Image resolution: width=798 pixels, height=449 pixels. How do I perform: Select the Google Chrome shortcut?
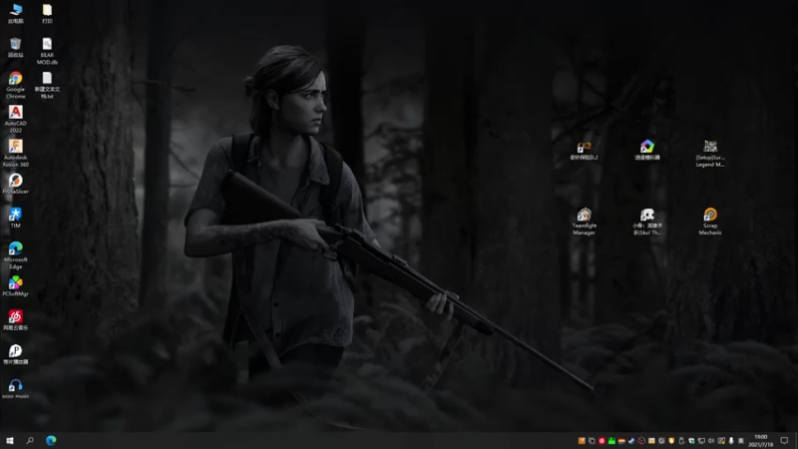tap(16, 85)
